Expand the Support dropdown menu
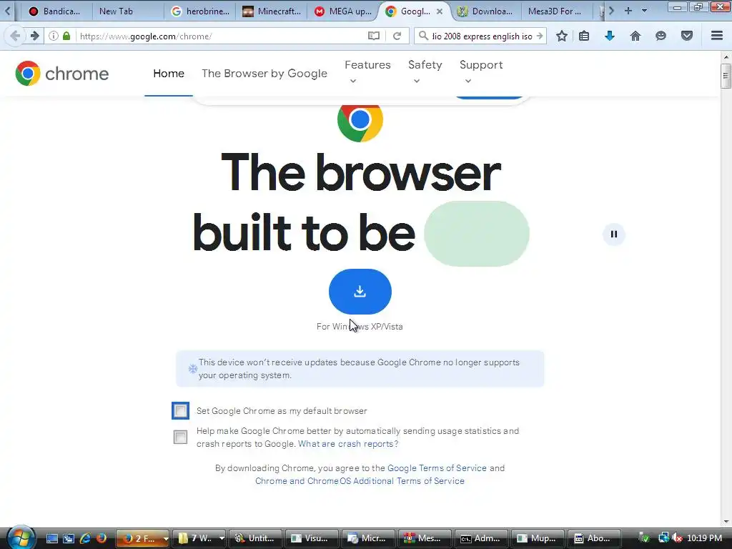 point(481,71)
